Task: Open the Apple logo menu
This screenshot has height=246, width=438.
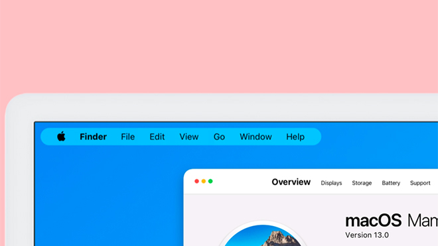Action: point(61,137)
